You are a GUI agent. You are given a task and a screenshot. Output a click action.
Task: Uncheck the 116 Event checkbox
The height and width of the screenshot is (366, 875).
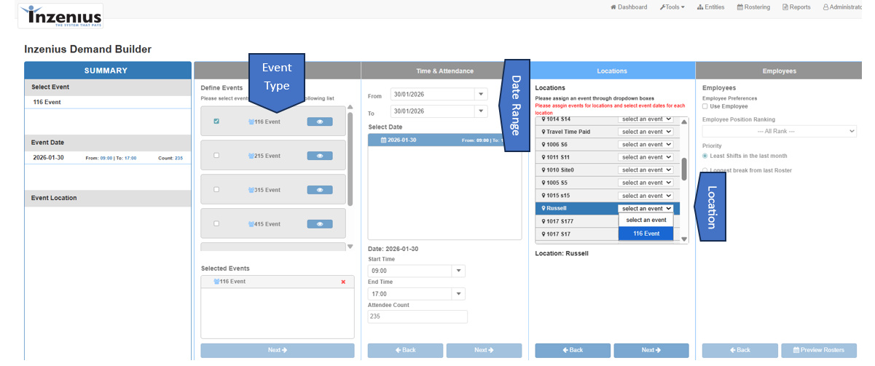216,122
